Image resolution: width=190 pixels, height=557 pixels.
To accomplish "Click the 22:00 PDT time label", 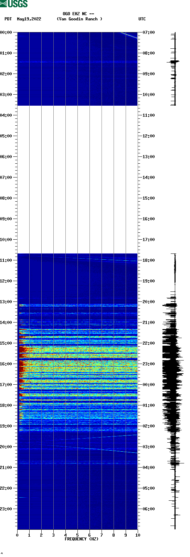I will 6,488.
